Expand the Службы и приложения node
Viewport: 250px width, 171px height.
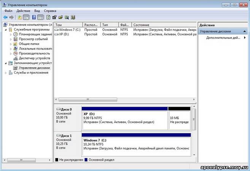(x=6, y=73)
